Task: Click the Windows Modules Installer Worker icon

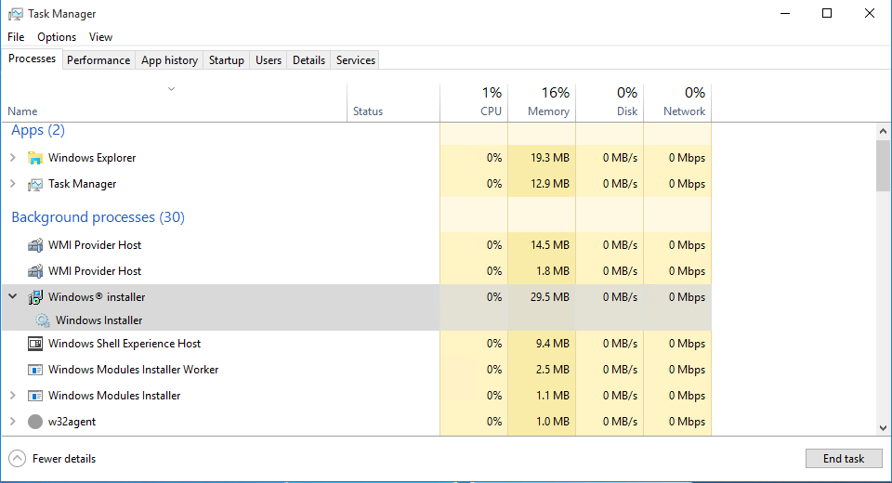Action: tap(35, 370)
